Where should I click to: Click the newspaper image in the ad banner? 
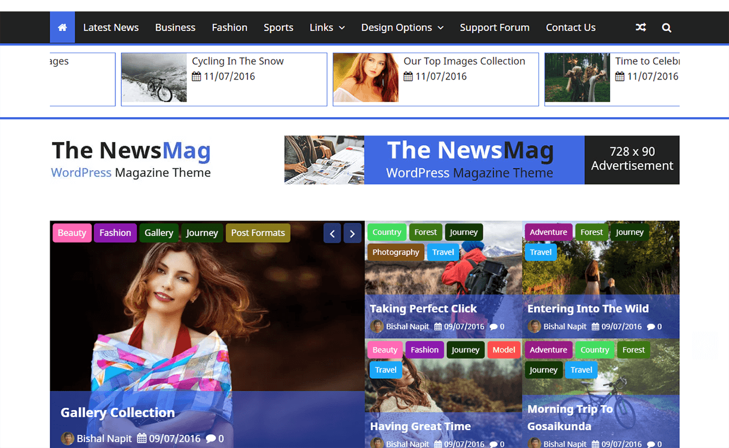[x=324, y=159]
